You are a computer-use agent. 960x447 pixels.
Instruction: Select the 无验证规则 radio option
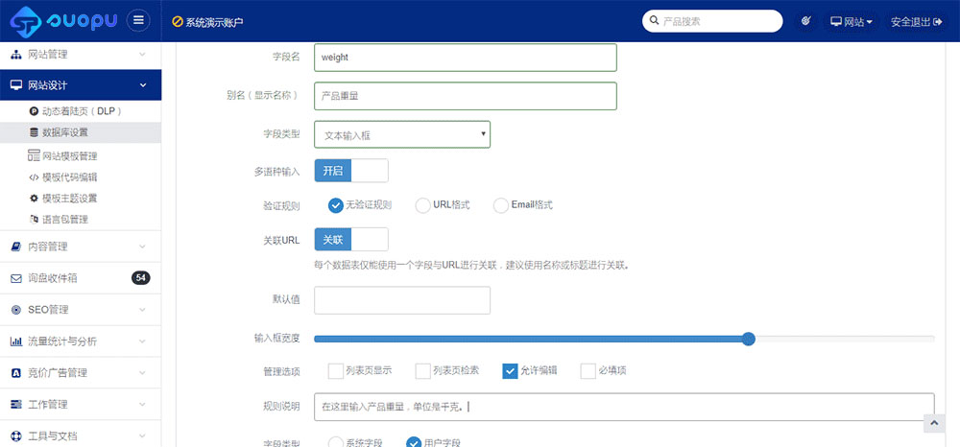tap(335, 205)
